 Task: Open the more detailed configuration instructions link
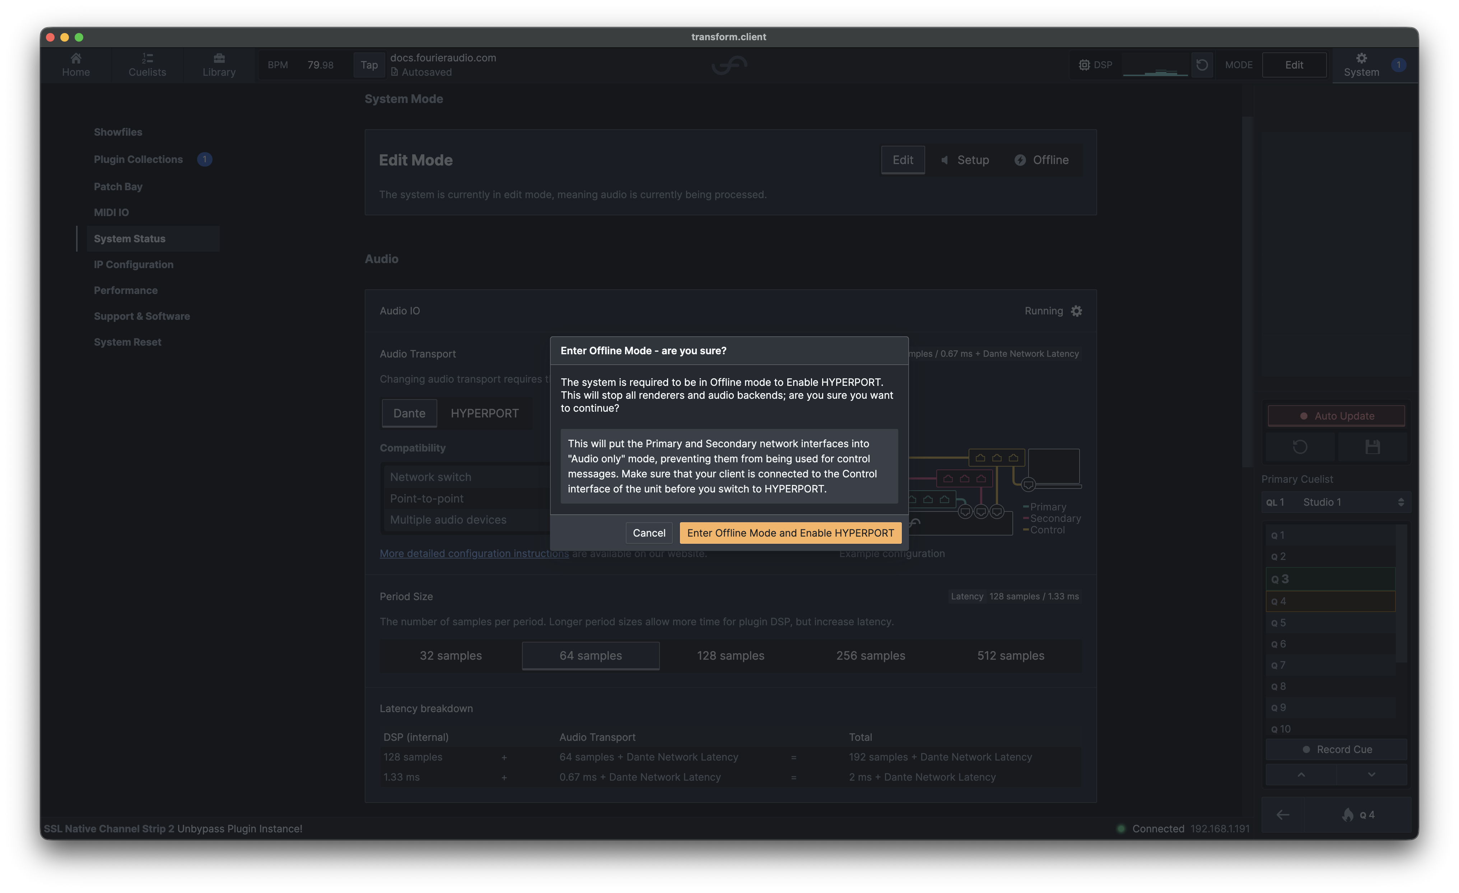click(x=474, y=554)
